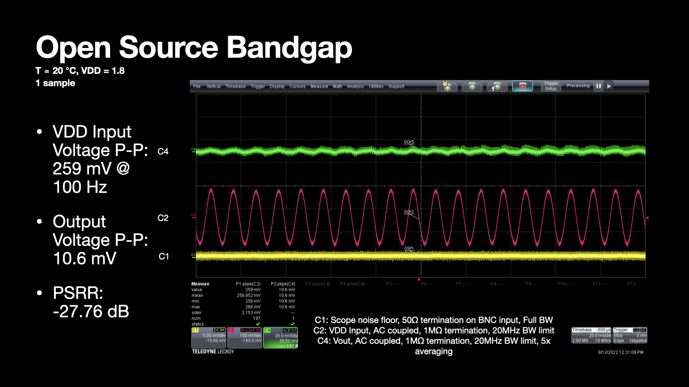689x387 pixels.
Task: Click the red Stop trigger icon
Action: pos(522,86)
